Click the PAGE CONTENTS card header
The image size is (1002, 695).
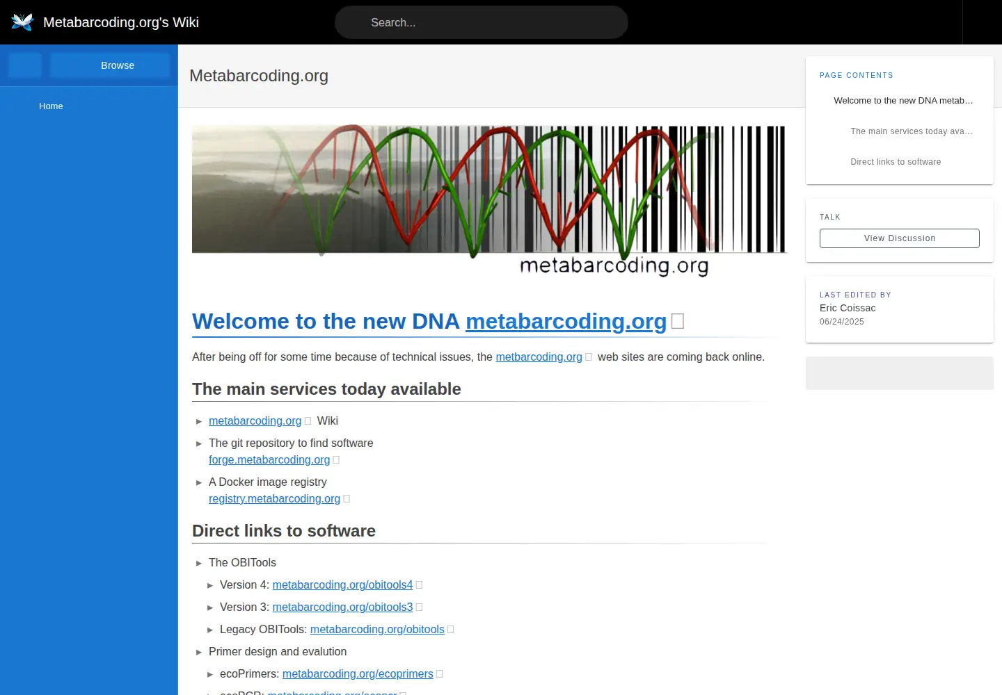coord(857,75)
